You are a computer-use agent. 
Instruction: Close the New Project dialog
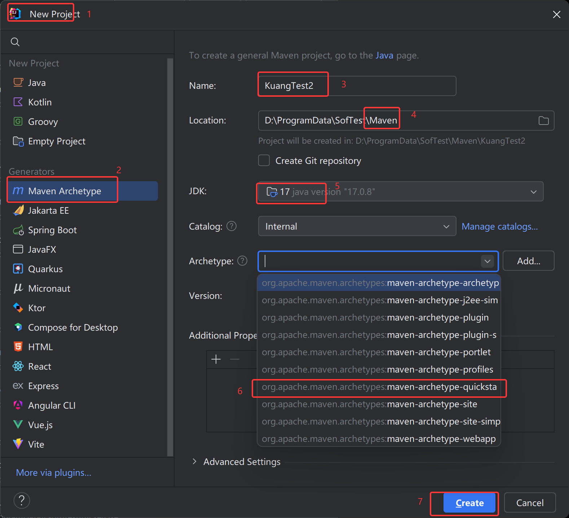pos(556,14)
